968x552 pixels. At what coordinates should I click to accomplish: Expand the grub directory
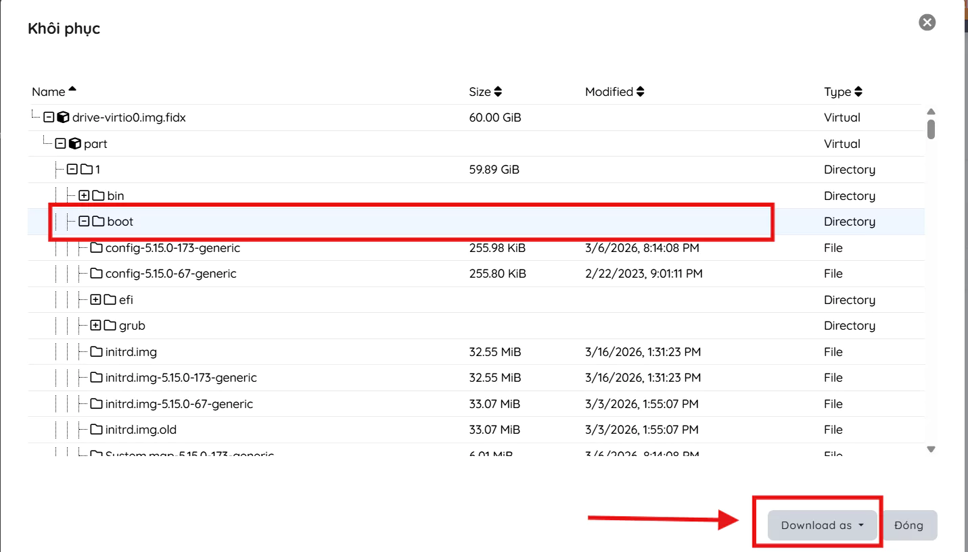point(95,326)
